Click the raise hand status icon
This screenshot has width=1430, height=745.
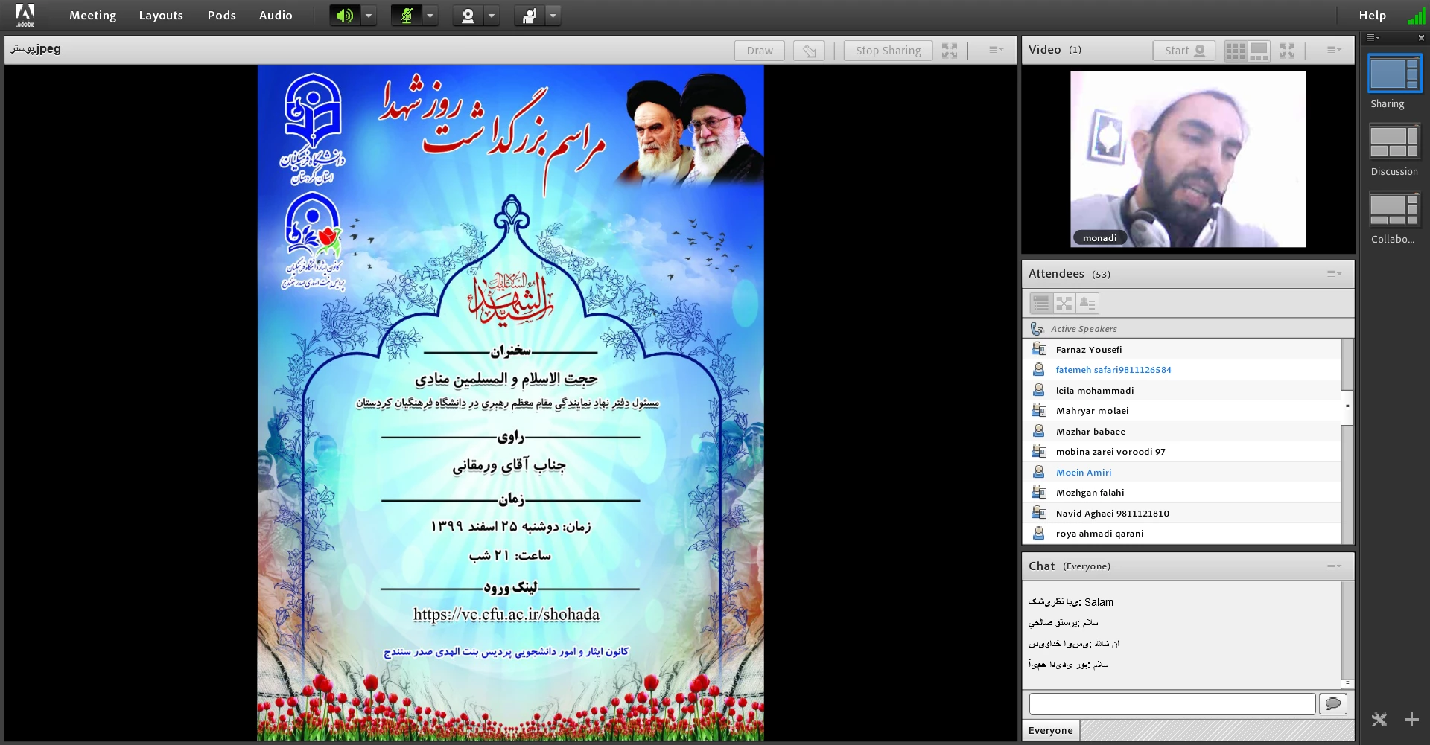[x=530, y=16]
